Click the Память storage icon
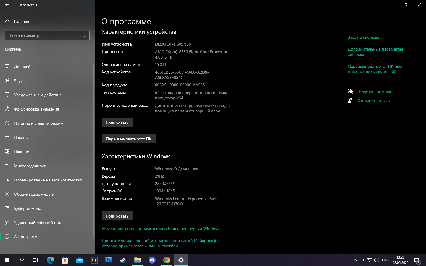 (x=7, y=137)
